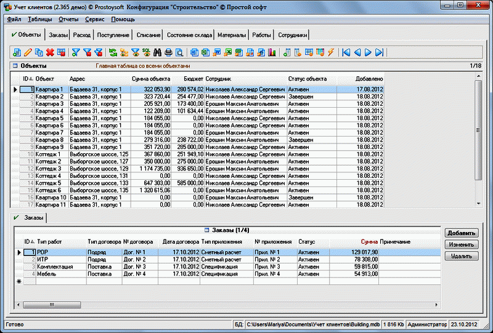
Task: Open the bar chart diagram icon
Action: click(x=270, y=52)
